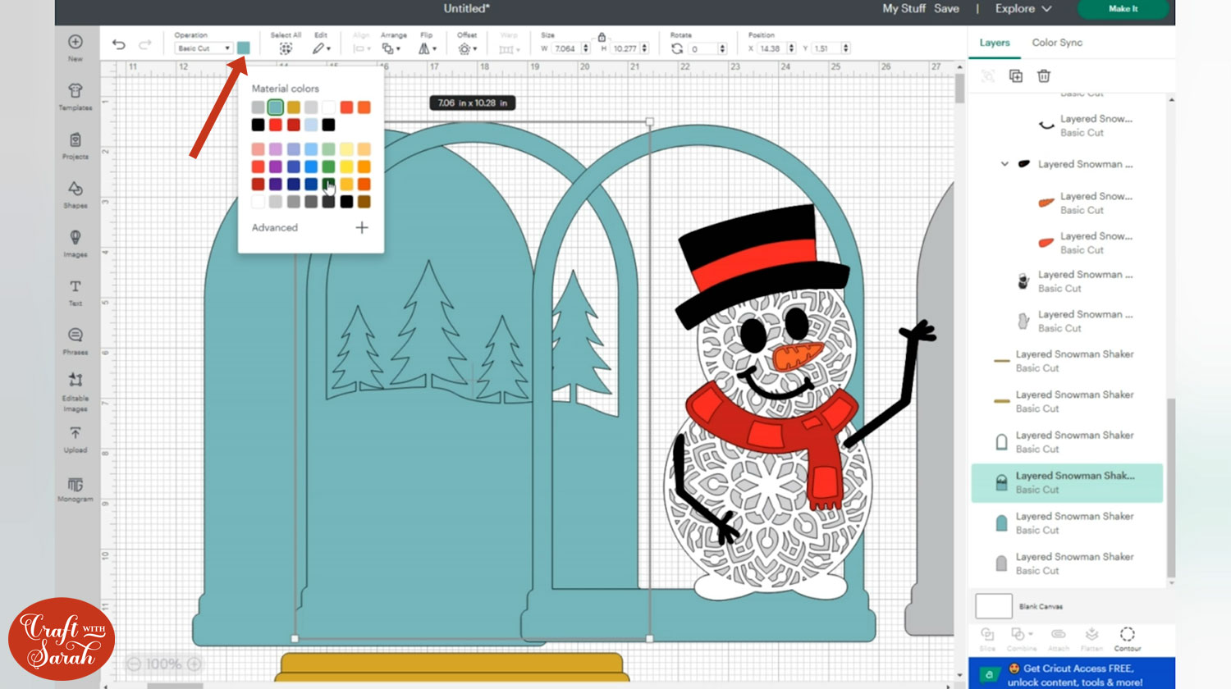The height and width of the screenshot is (689, 1231).
Task: Adjust the Rotate stepper arrows
Action: click(722, 48)
